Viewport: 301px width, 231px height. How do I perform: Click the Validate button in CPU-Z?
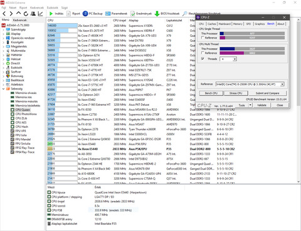(261, 105)
